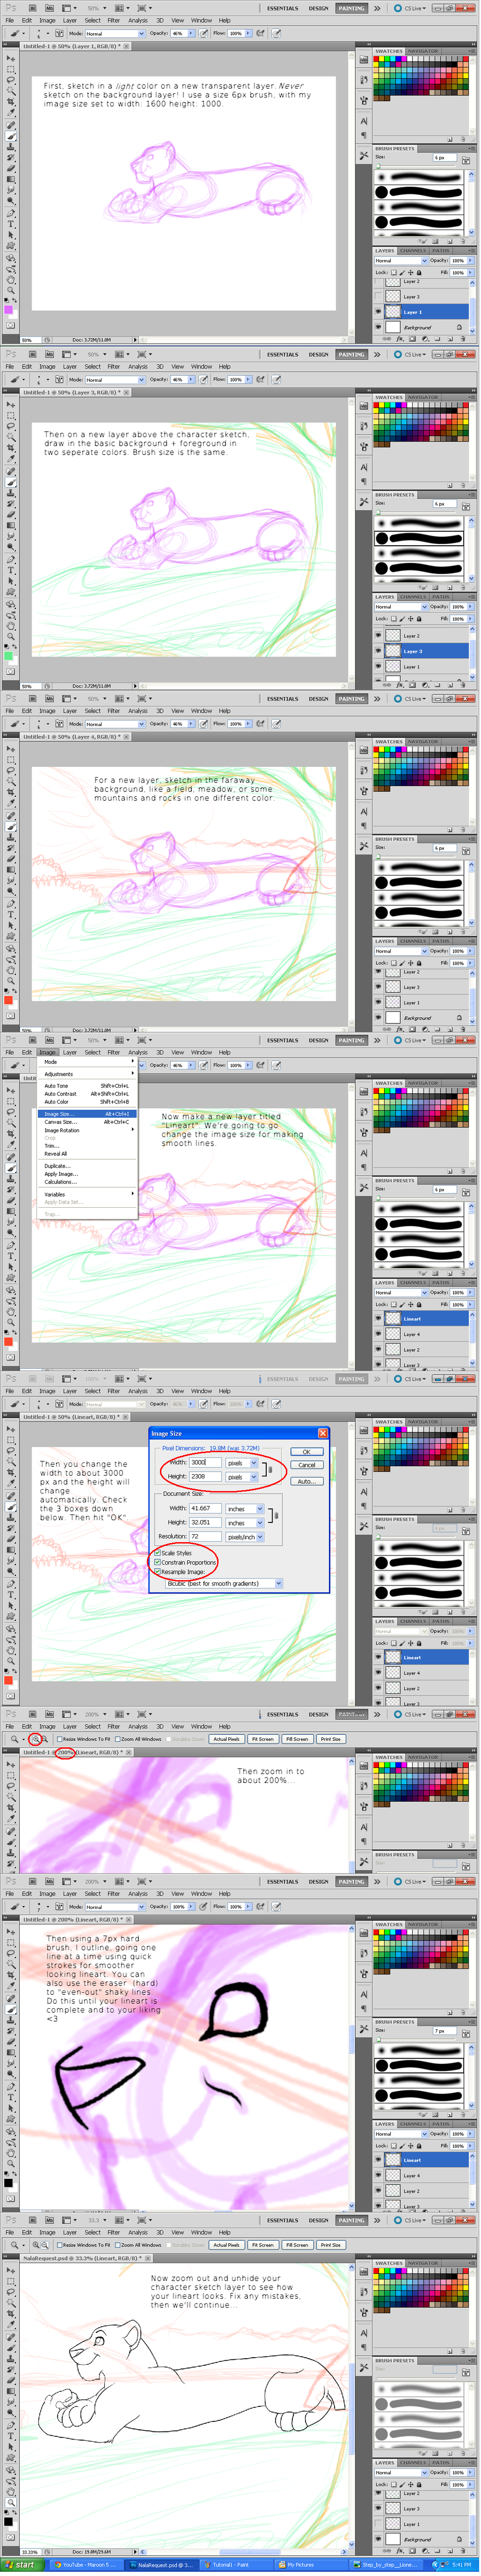
Task: Click Cancel in the Image Size dialog
Action: click(x=306, y=1465)
